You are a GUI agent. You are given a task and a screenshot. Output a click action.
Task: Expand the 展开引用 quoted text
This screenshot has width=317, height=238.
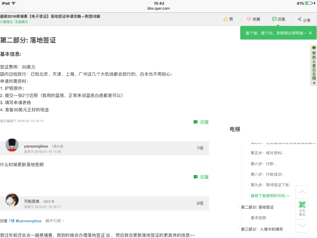[x=55, y=221]
